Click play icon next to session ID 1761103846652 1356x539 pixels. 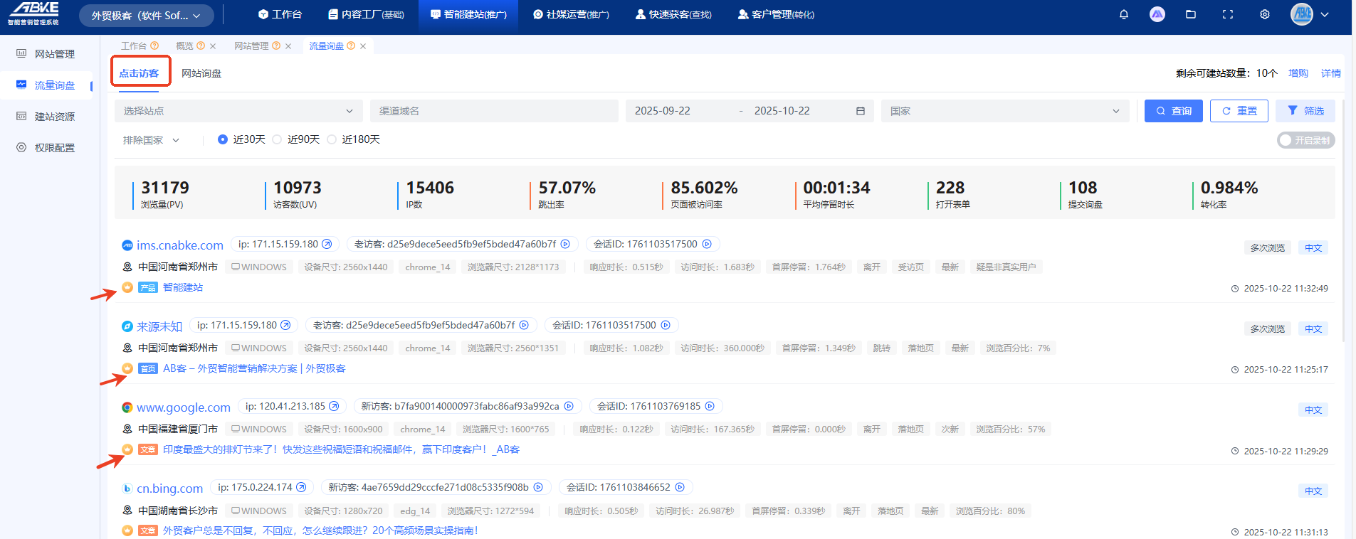coord(680,487)
